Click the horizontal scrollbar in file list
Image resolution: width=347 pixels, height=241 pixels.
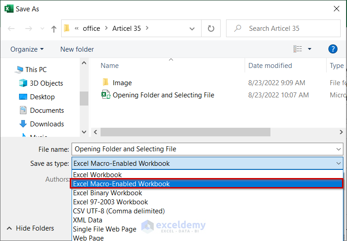pyautogui.click(x=185, y=132)
